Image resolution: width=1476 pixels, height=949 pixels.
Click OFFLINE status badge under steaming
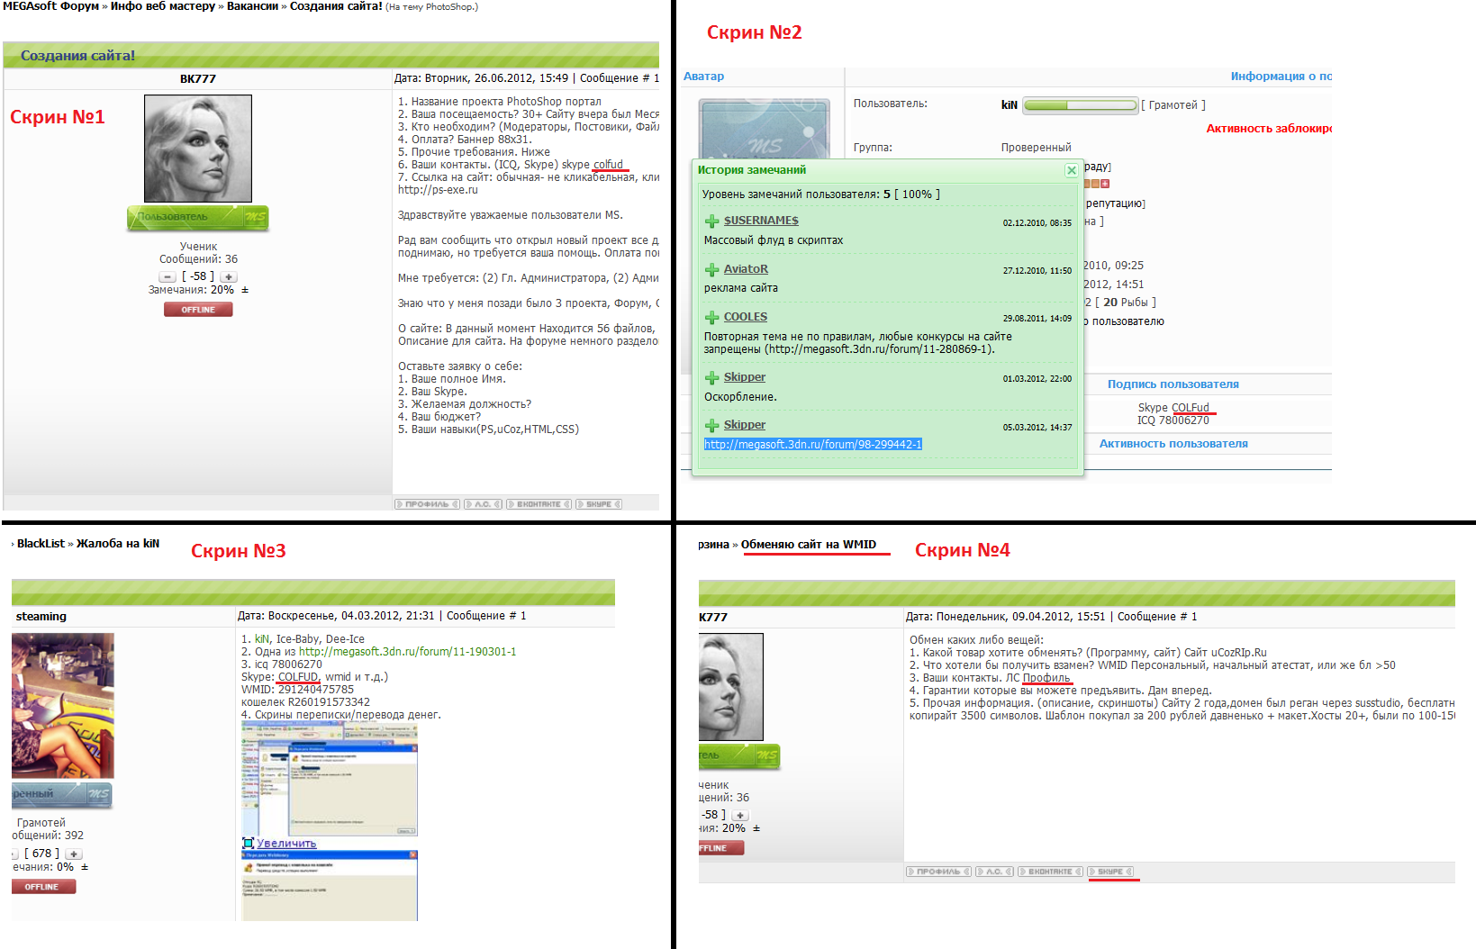pyautogui.click(x=43, y=887)
